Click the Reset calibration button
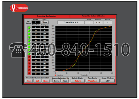The height and width of the screenshot is (99, 139). coord(46,81)
